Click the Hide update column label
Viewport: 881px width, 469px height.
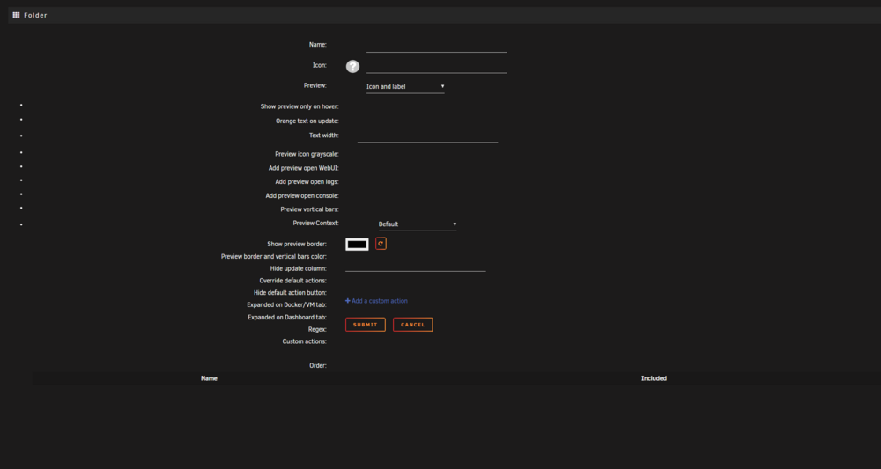[299, 268]
